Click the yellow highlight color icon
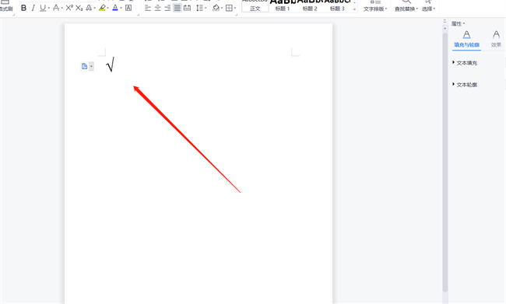Screen dimensions: 506x304 tap(102, 8)
